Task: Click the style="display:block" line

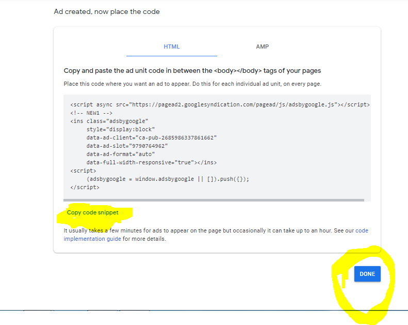Action: [x=121, y=129]
